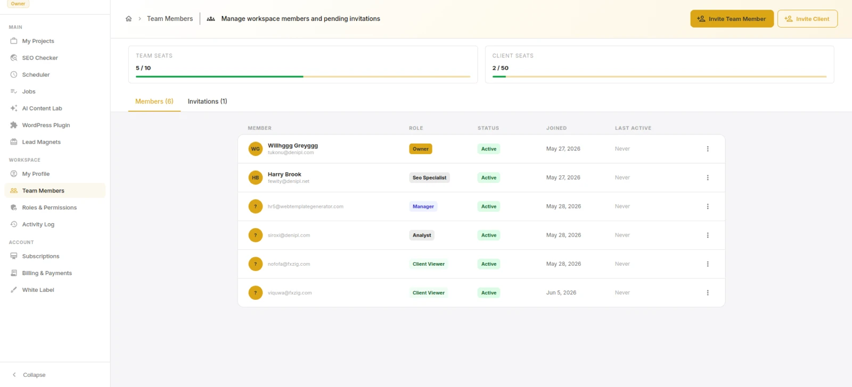Click email tukonu@denipl.com

click(x=291, y=153)
